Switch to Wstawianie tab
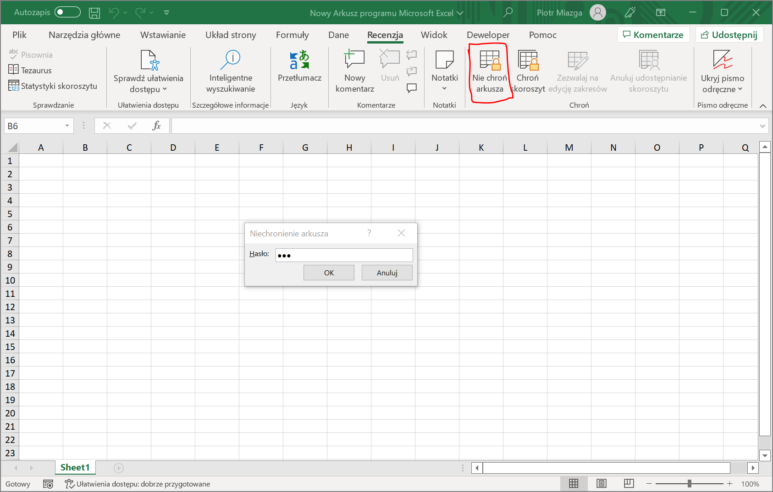 coord(163,35)
